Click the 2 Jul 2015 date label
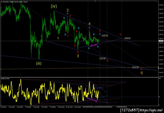This screenshot has height=113, width=164. point(3,107)
